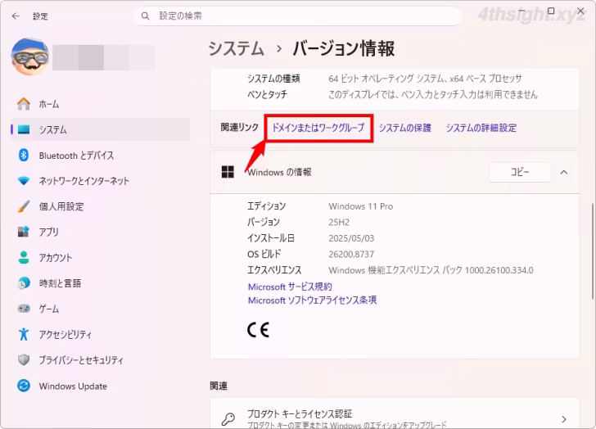The height and width of the screenshot is (429, 596).
Task: Click the アカウント person icon
Action: [24, 257]
